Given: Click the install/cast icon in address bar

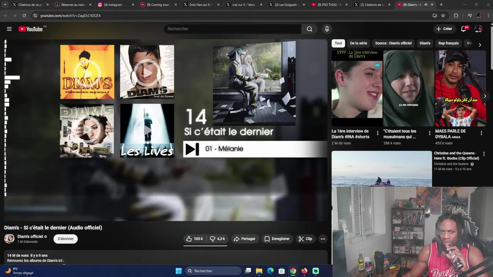Looking at the screenshot, I should pos(434,15).
